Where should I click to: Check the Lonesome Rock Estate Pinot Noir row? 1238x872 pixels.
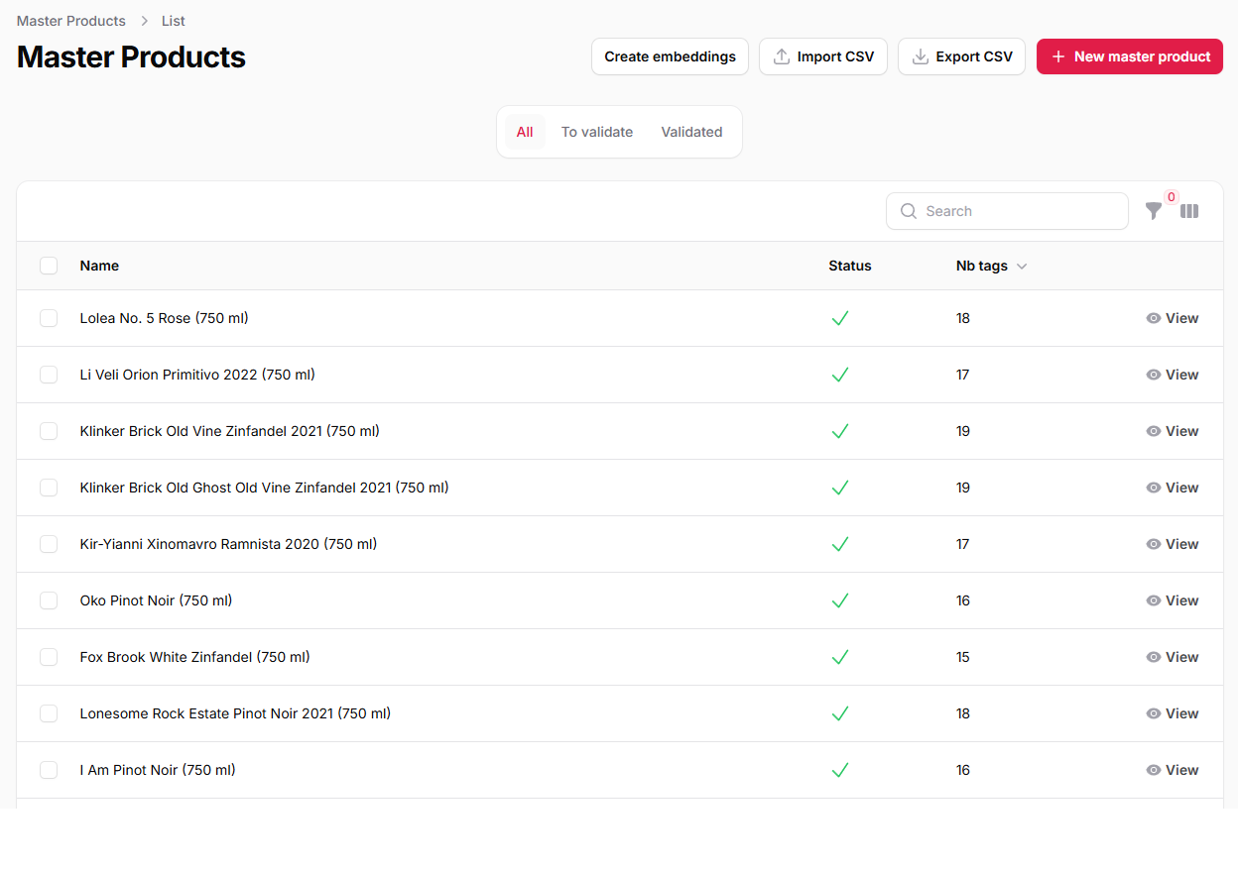coord(49,713)
